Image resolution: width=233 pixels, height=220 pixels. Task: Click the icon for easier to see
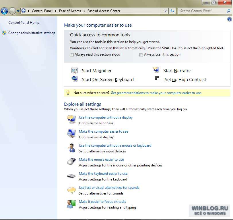(x=71, y=133)
